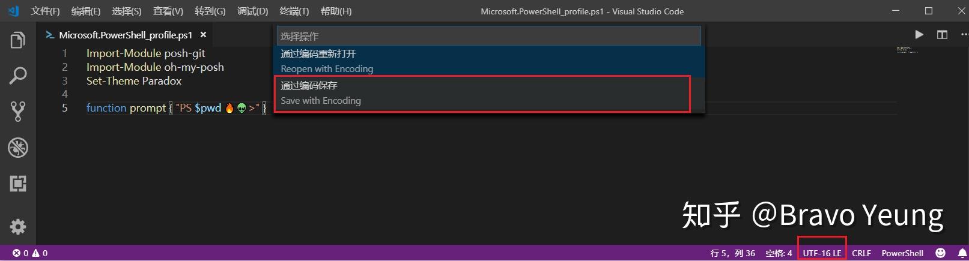The width and height of the screenshot is (969, 261).
Task: Click the UTF-16 LE encoding selector
Action: click(x=822, y=253)
